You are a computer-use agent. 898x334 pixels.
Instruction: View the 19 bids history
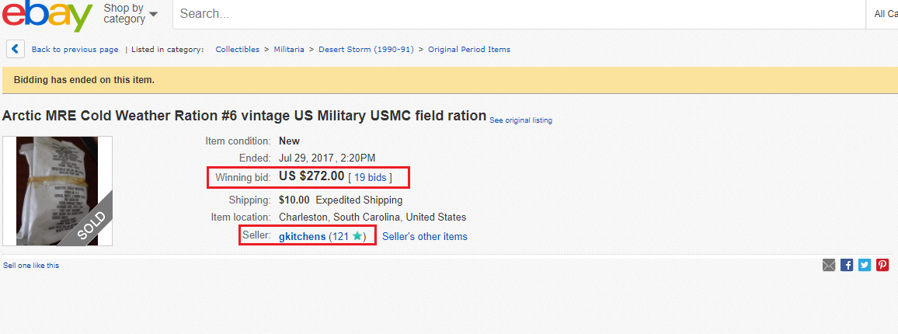pyautogui.click(x=370, y=177)
